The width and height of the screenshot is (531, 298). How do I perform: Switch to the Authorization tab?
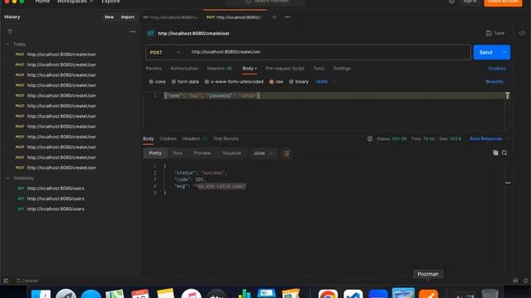(x=184, y=69)
